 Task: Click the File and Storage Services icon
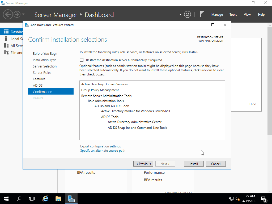pyautogui.click(x=6, y=53)
